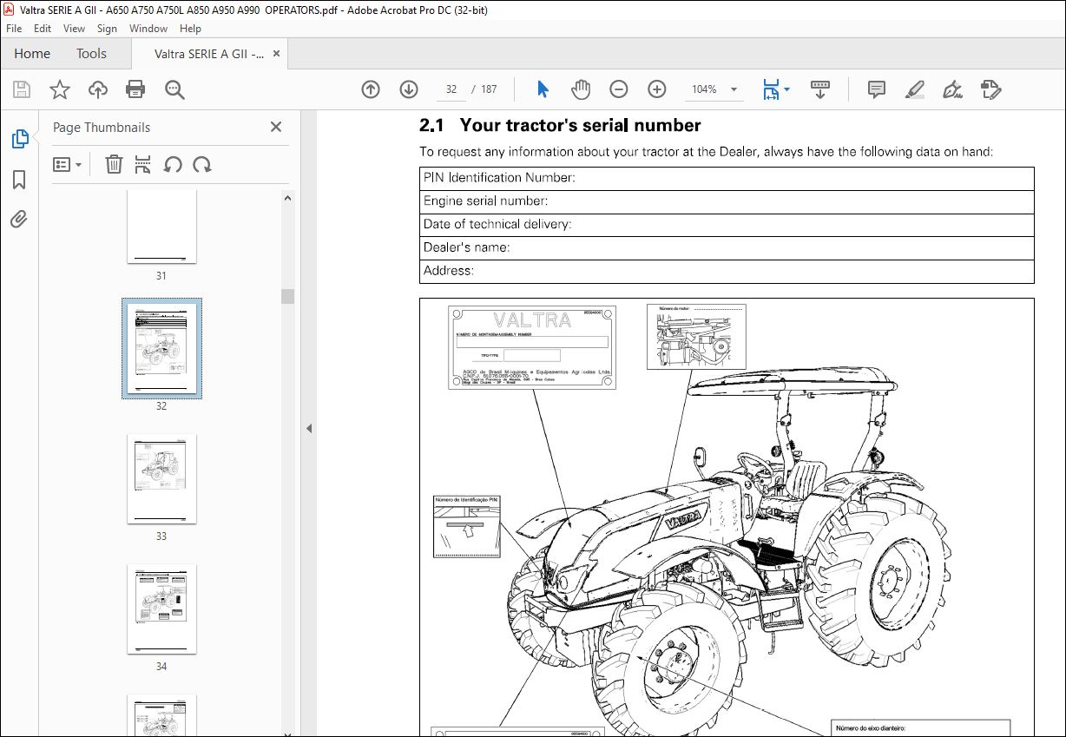Add a comment with sticky note icon

[x=877, y=89]
